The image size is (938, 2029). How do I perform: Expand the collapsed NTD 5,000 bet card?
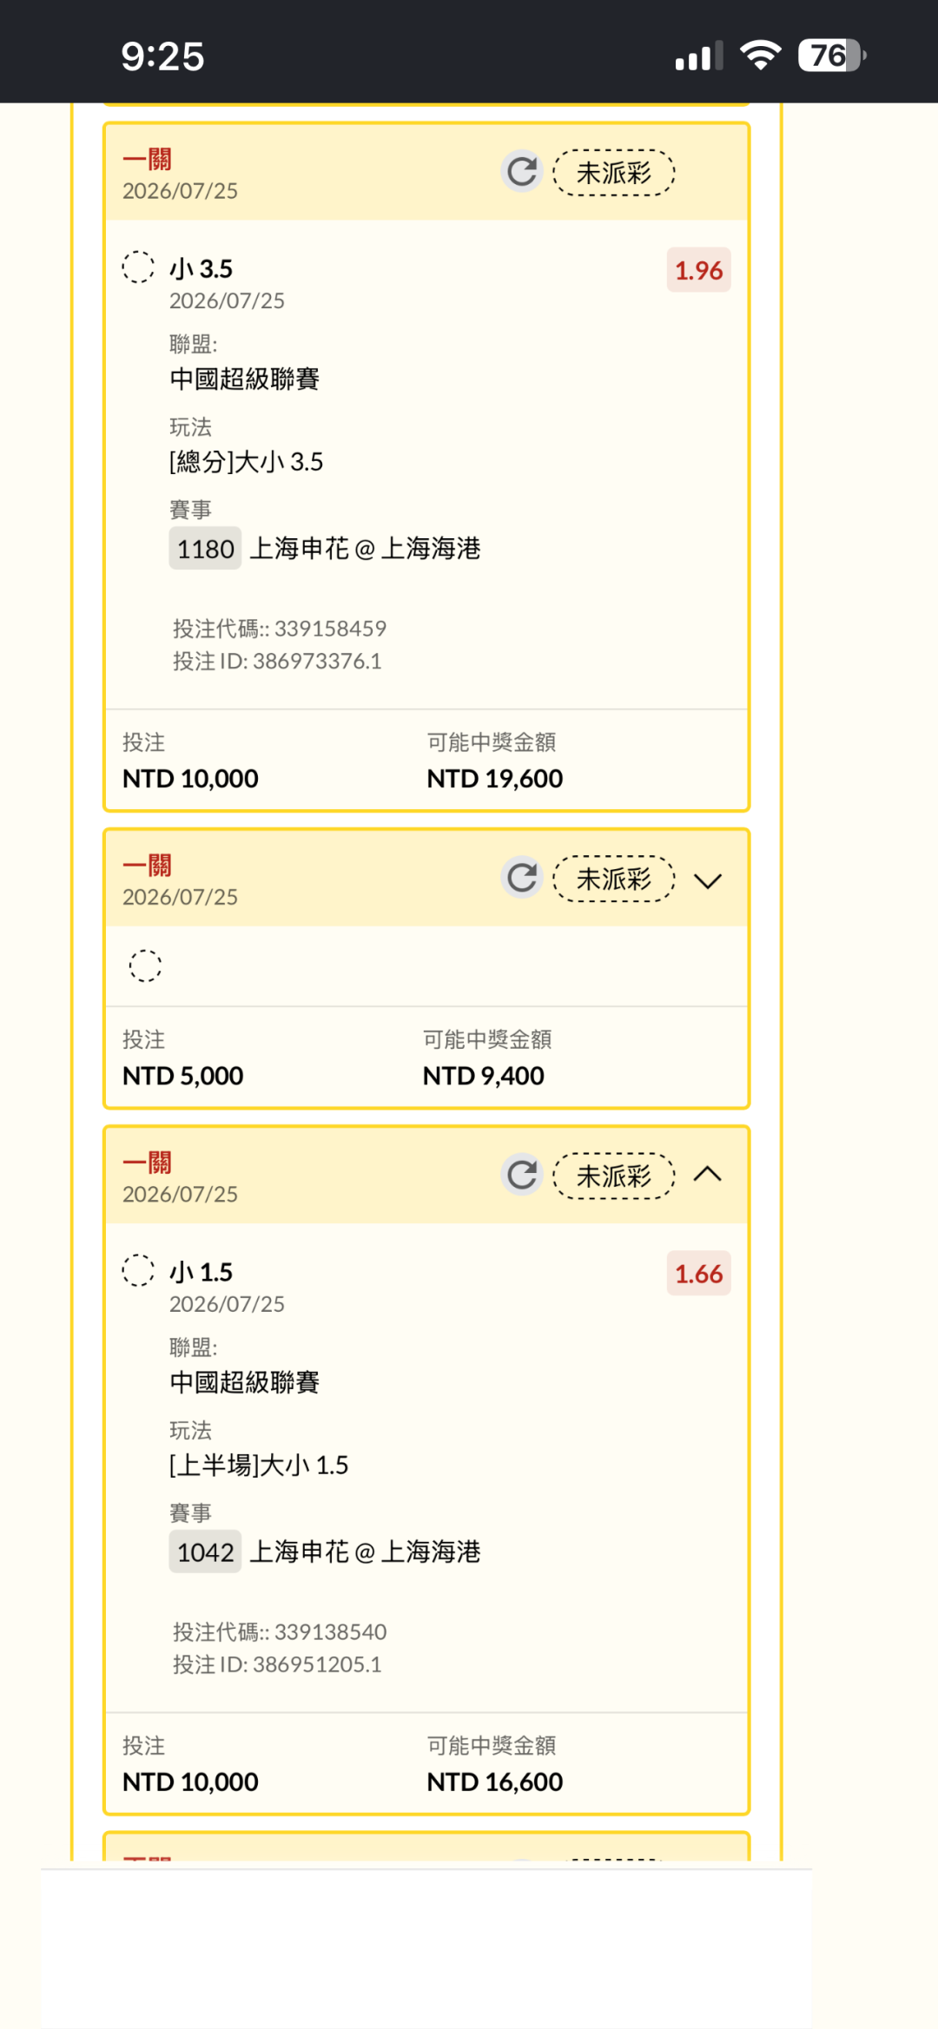(708, 881)
